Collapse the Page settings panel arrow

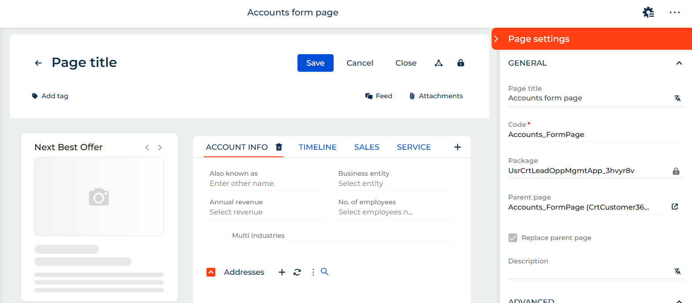(x=496, y=39)
